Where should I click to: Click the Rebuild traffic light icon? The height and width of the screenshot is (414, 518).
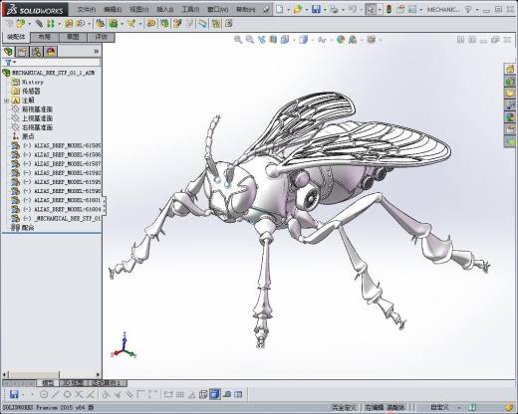(388, 10)
